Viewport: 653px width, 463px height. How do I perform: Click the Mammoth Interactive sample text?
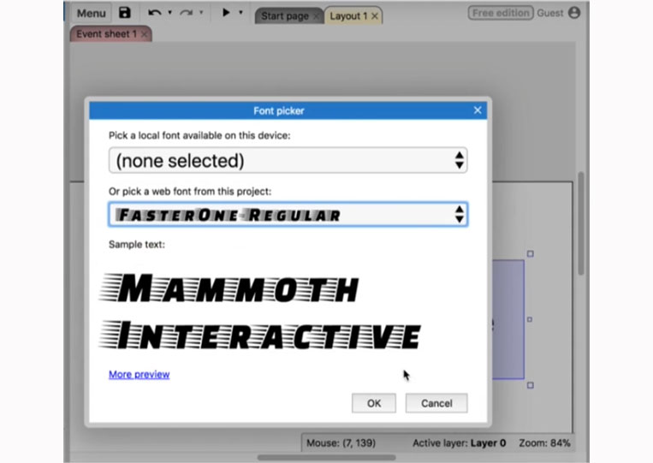tap(260, 312)
